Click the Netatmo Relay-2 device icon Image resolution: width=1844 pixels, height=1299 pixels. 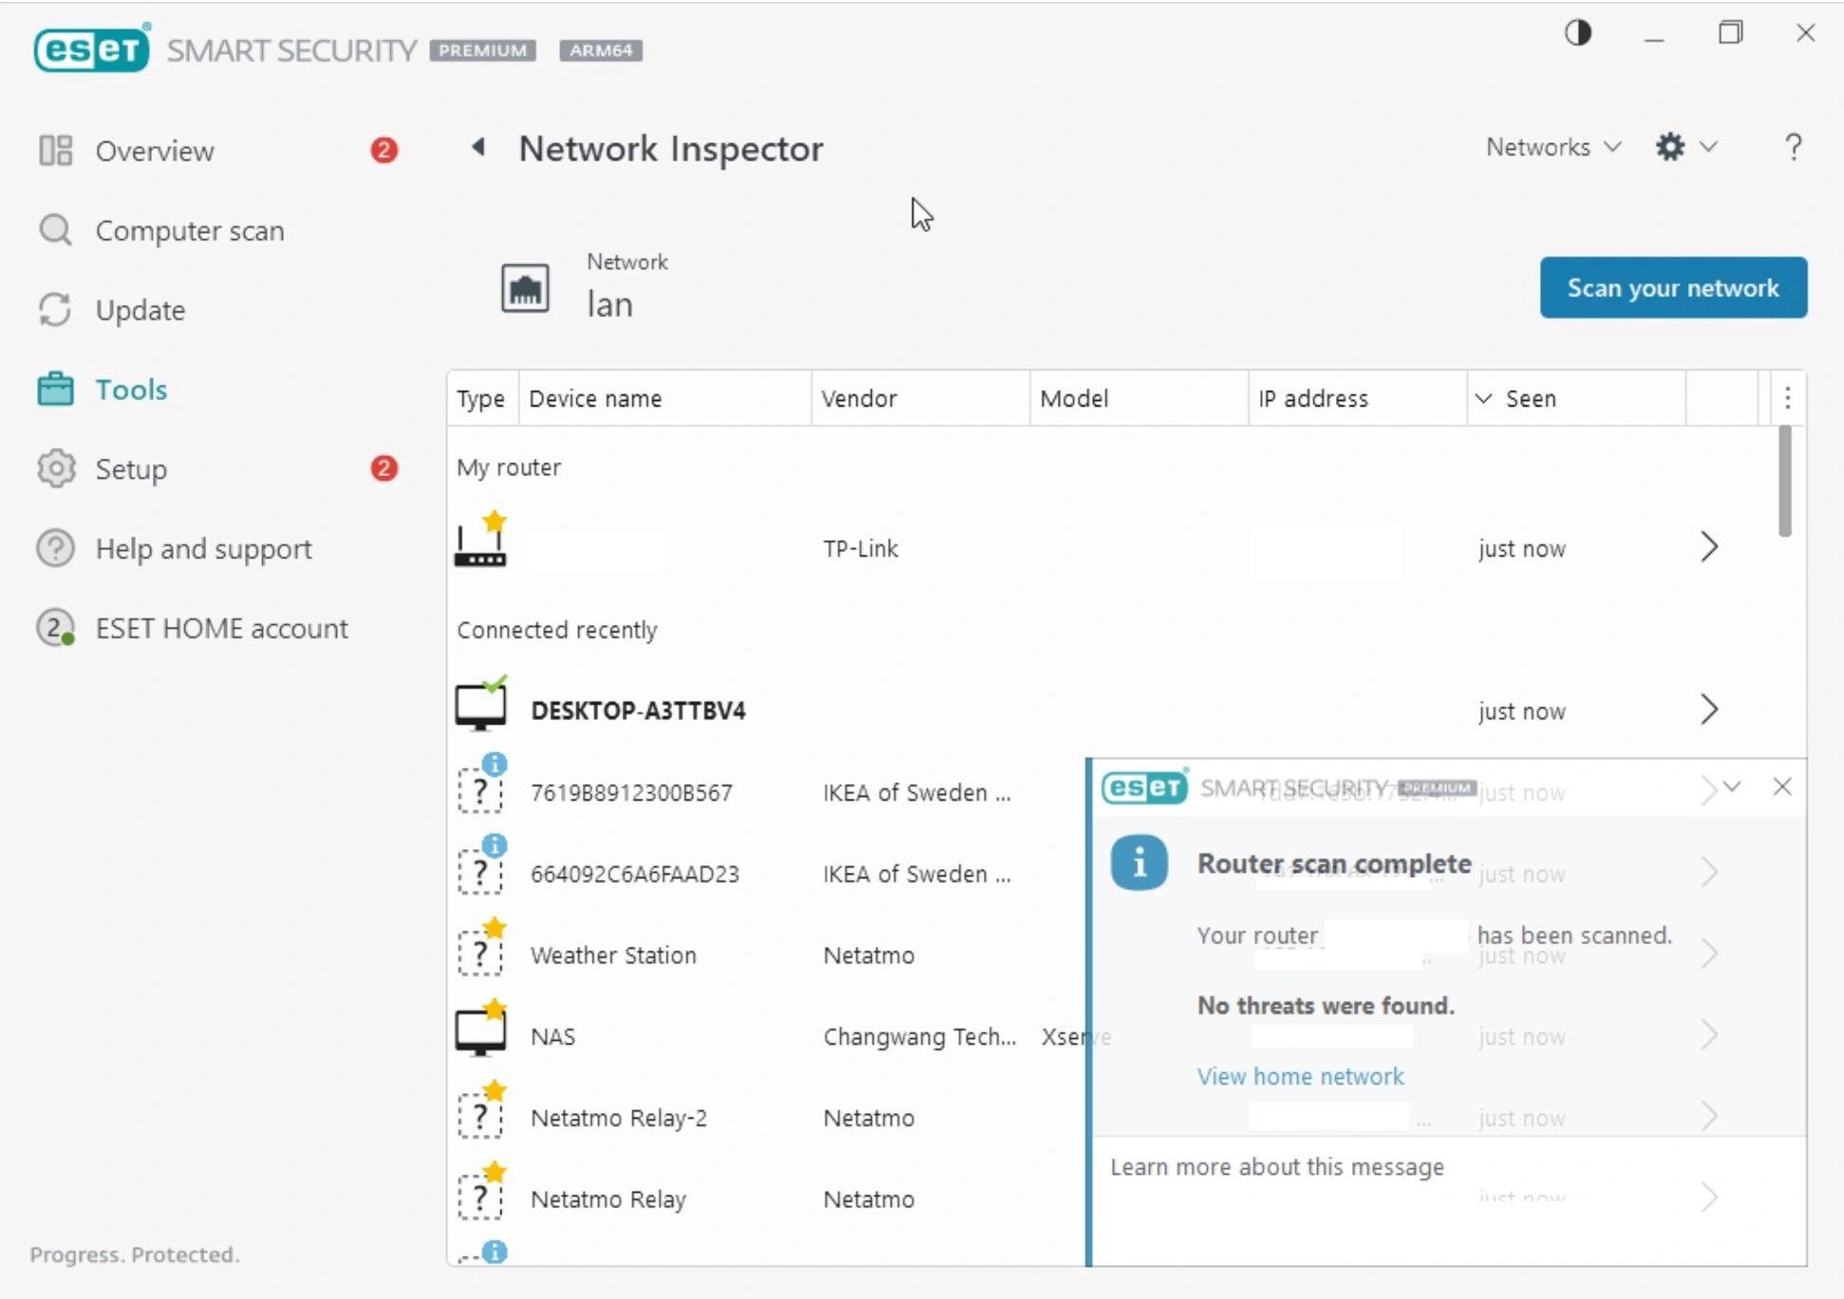click(481, 1111)
